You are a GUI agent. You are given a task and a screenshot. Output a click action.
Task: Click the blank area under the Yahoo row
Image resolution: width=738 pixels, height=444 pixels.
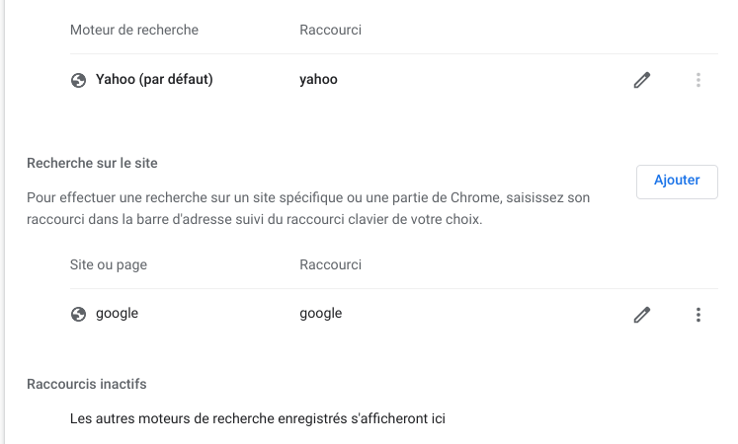[x=394, y=123]
